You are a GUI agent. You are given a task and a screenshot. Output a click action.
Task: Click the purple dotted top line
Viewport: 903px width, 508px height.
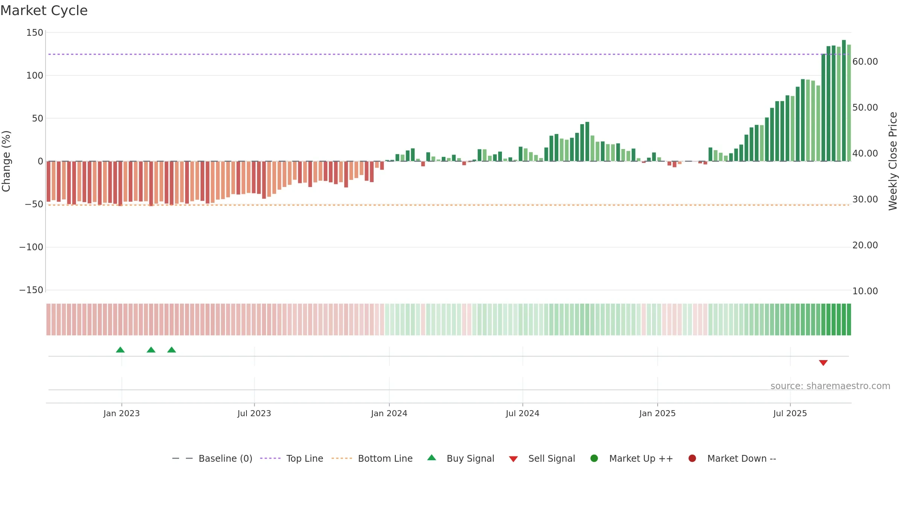(x=448, y=54)
